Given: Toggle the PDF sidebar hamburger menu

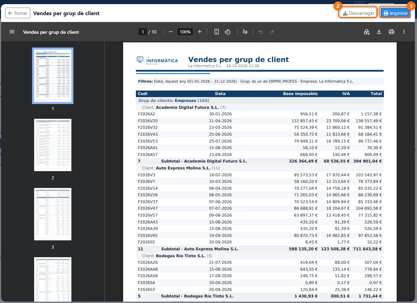Looking at the screenshot, I should click(12, 32).
